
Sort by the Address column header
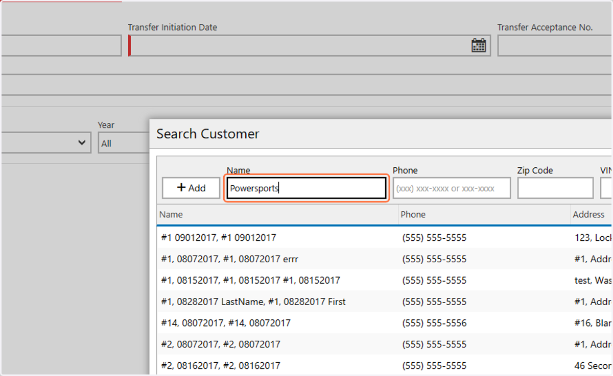(x=592, y=214)
